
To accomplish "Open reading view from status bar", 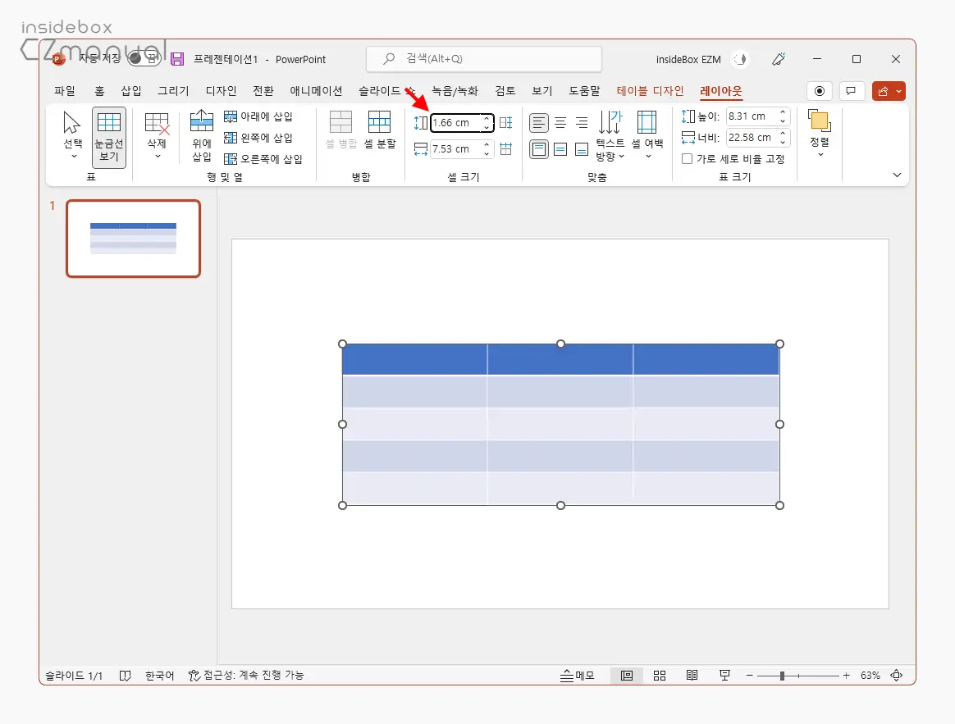I will tap(692, 676).
